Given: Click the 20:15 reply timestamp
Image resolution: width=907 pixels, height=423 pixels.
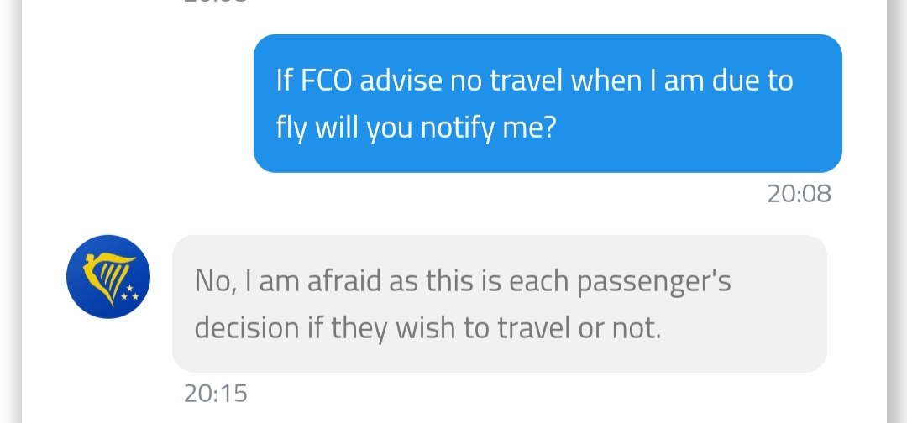Looking at the screenshot, I should (x=216, y=393).
